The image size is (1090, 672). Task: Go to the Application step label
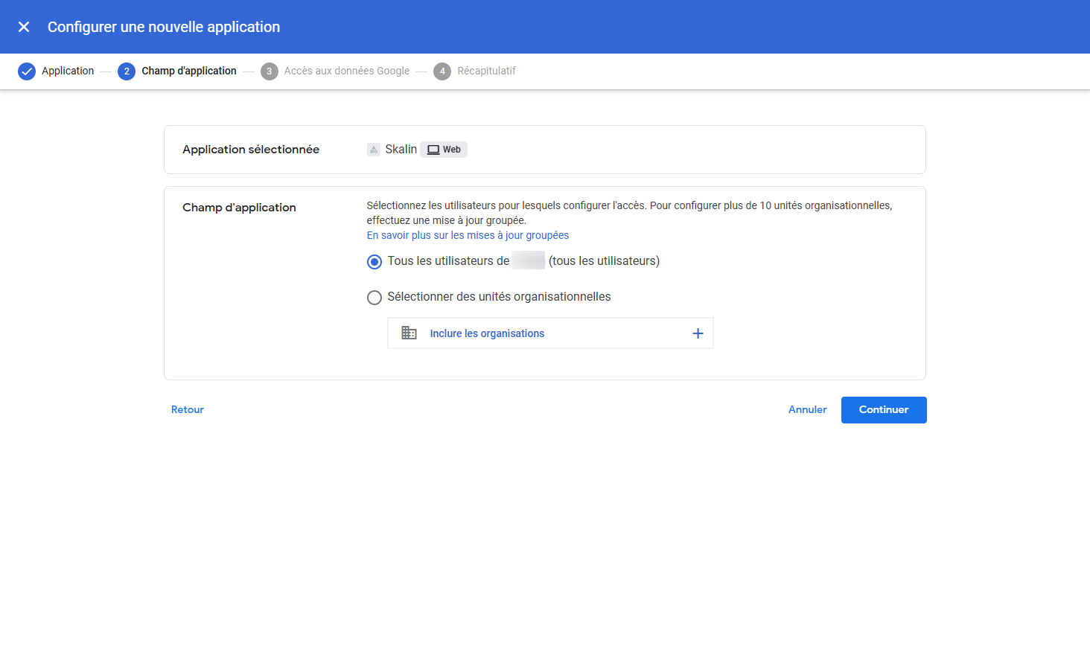68,71
